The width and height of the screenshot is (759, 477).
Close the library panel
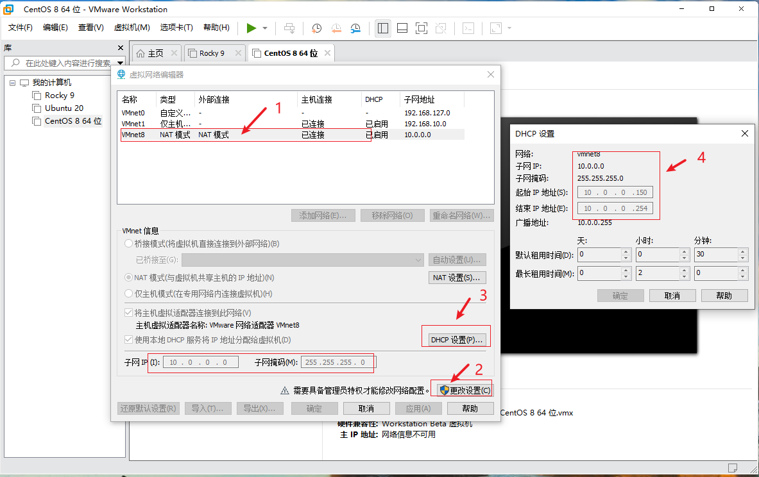(121, 48)
